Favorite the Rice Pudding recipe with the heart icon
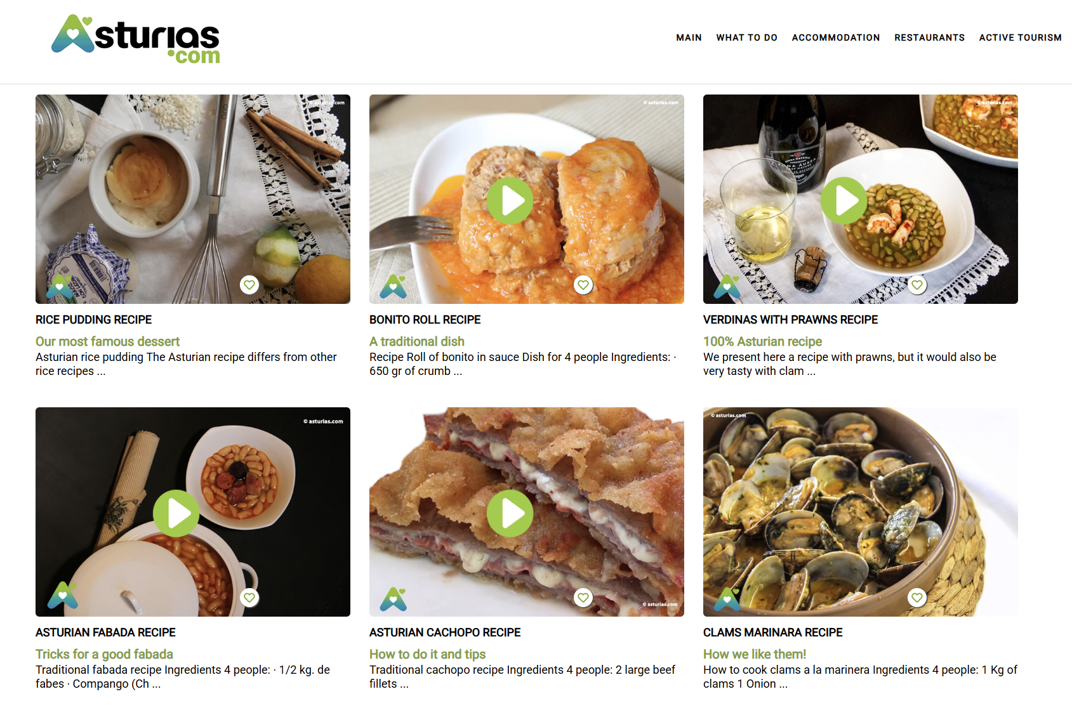Screen dimensions: 1072x708 click(249, 285)
